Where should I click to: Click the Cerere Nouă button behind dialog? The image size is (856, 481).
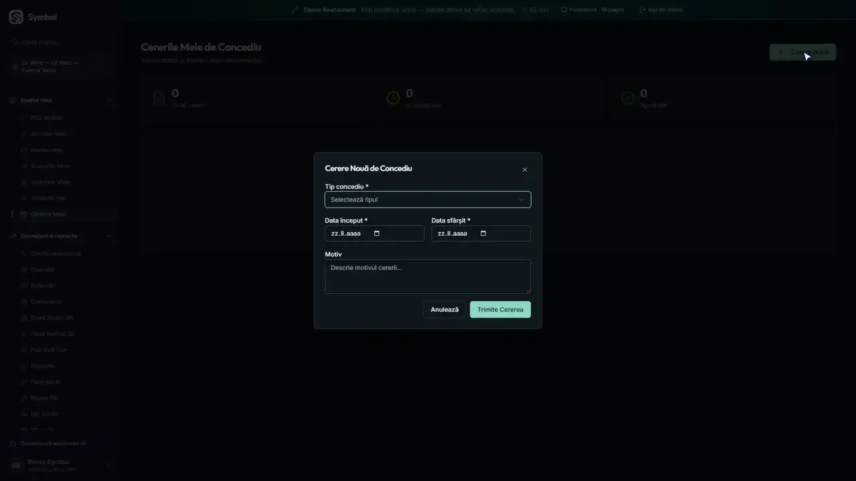802,52
